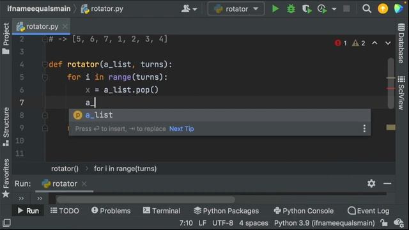Click the orange IDE update arrow icon
This screenshot has height=230, width=409.
click(x=383, y=9)
